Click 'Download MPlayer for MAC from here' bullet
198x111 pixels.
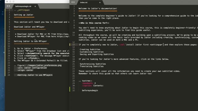[x=42, y=36]
